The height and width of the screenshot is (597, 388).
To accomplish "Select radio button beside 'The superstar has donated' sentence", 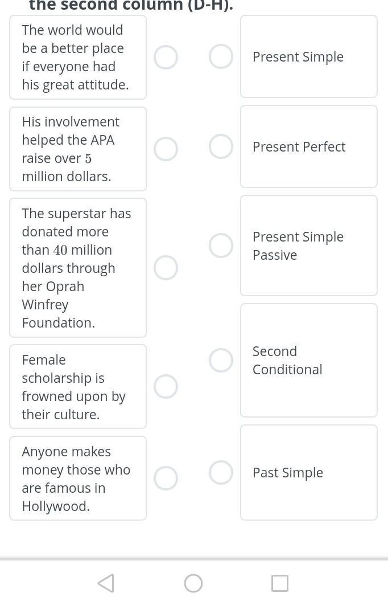I will (x=166, y=268).
